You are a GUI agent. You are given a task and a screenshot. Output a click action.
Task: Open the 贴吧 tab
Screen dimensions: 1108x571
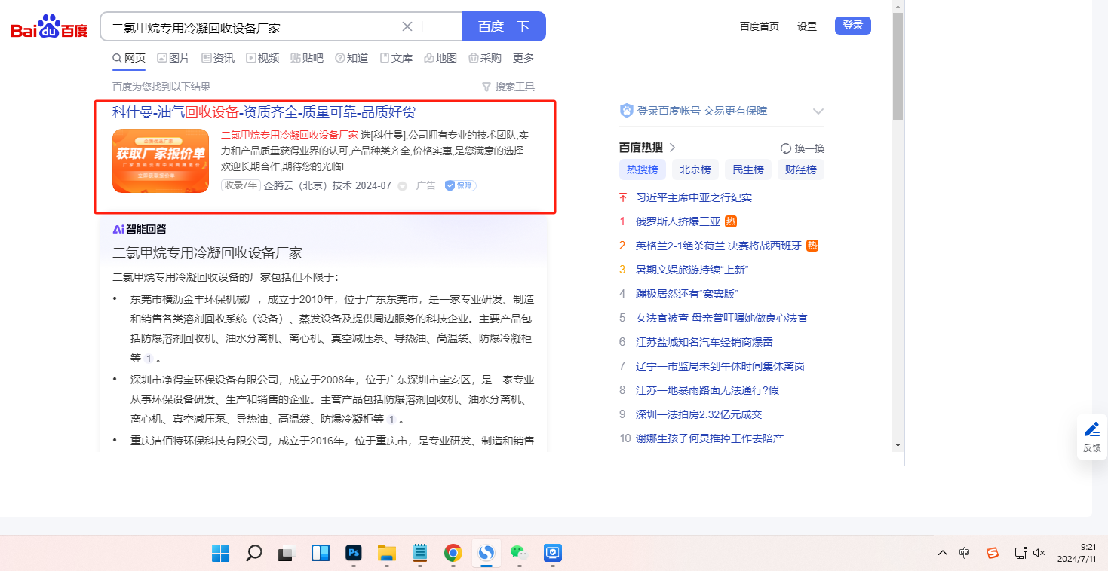point(307,58)
